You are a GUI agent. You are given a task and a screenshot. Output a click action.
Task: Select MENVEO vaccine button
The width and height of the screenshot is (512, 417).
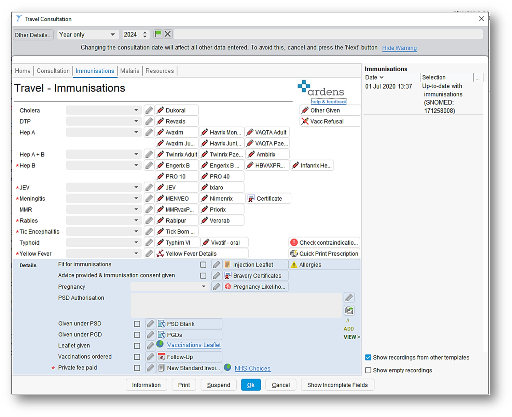(x=177, y=199)
